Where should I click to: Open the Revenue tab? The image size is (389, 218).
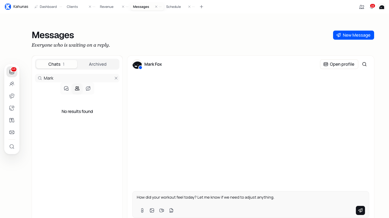[x=107, y=7]
